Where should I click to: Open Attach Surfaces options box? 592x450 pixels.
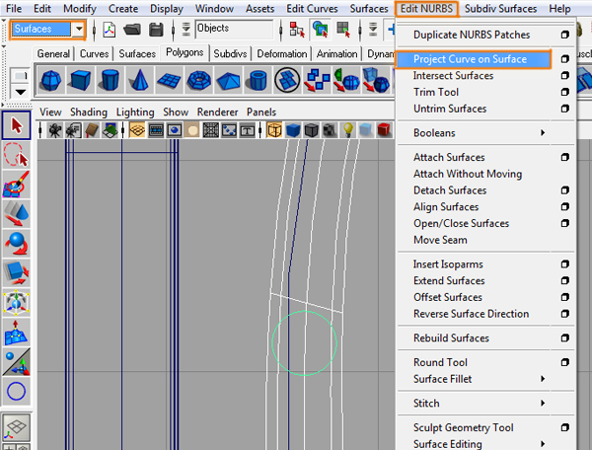(564, 157)
